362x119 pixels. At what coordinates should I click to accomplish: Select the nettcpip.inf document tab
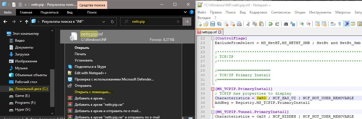209,32
